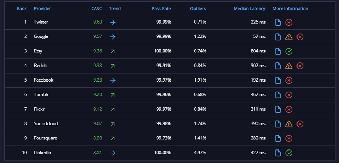The width and height of the screenshot is (340, 163).
Task: Click the red X icon for Tumblr
Action: click(288, 95)
